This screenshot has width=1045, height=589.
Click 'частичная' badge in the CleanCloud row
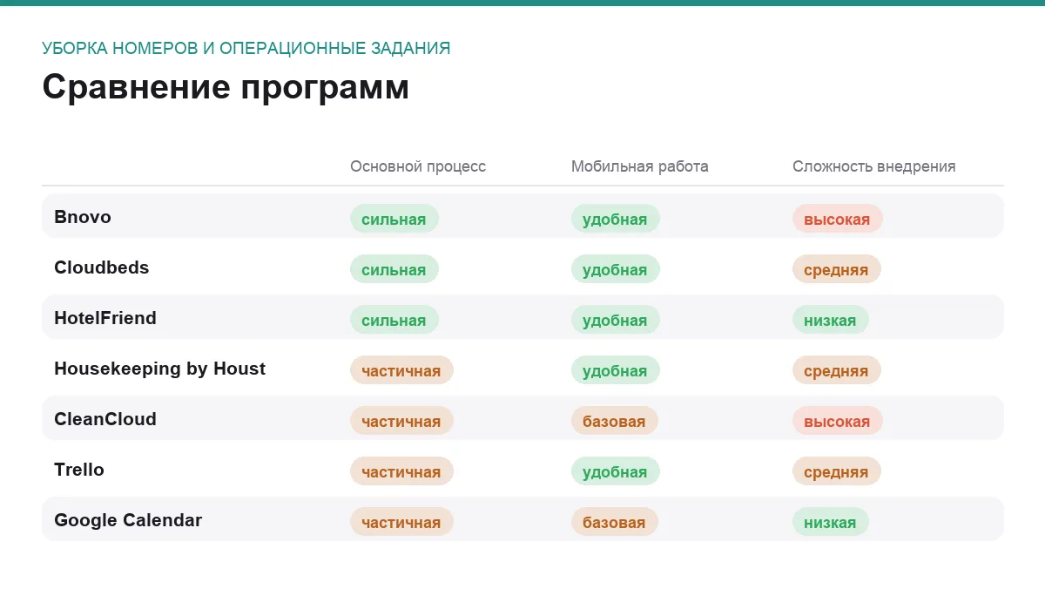pos(401,421)
